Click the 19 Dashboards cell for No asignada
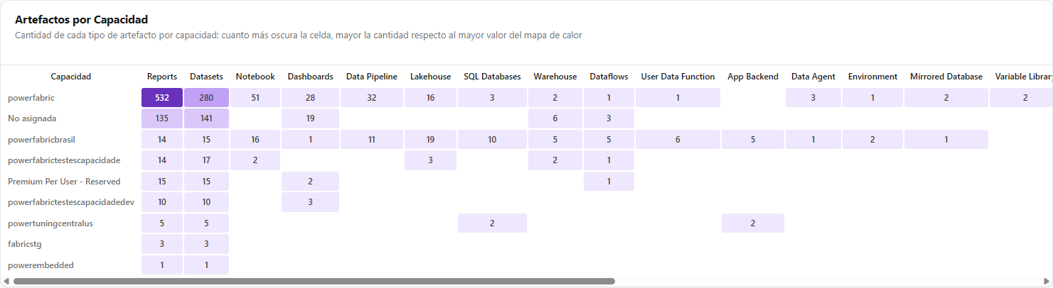Image resolution: width=1053 pixels, height=288 pixels. pyautogui.click(x=311, y=118)
